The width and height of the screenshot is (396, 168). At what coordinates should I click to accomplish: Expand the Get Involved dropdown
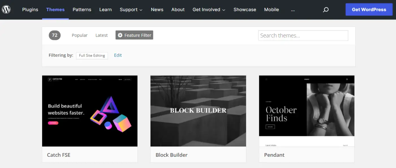[209, 10]
